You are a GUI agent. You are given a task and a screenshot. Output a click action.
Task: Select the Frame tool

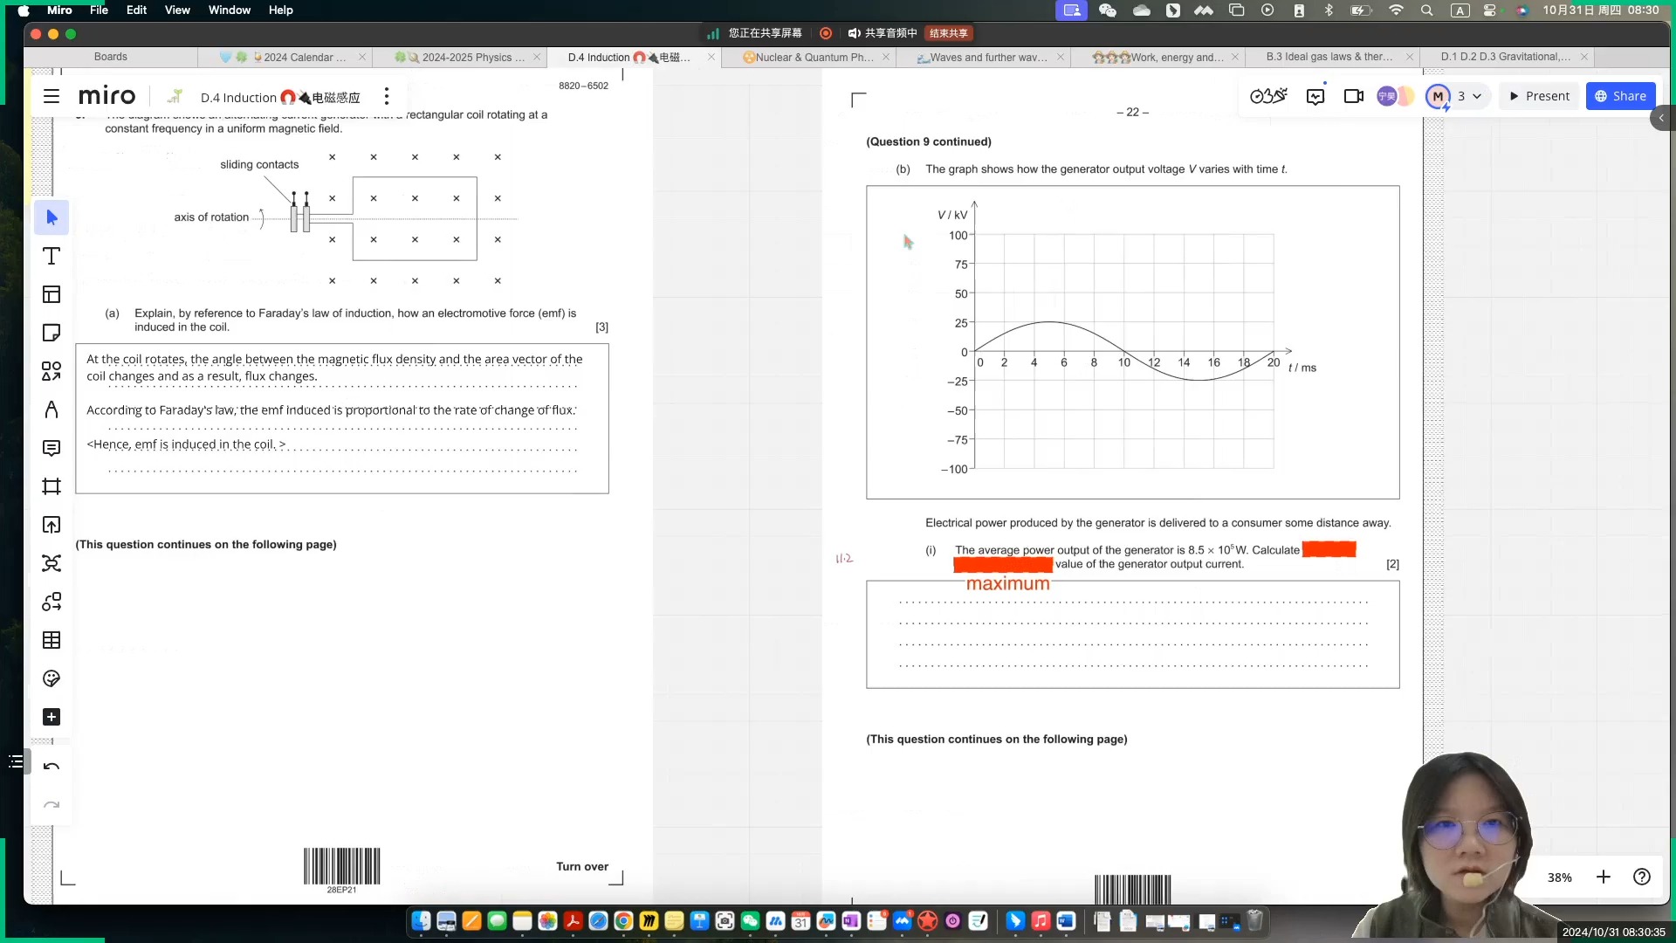[x=52, y=486]
